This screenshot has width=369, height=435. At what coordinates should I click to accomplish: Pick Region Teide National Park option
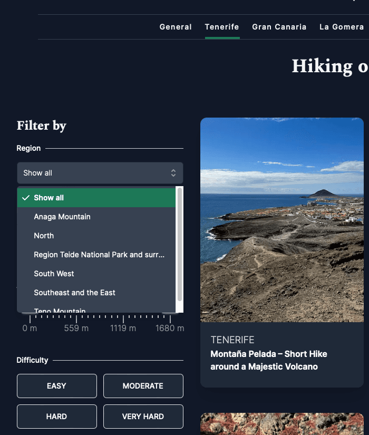tap(99, 255)
